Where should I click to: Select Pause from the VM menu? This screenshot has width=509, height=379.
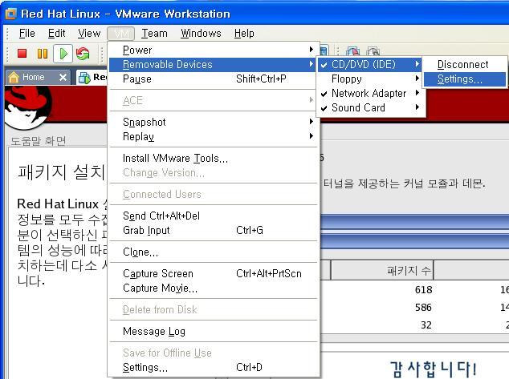[x=213, y=79]
